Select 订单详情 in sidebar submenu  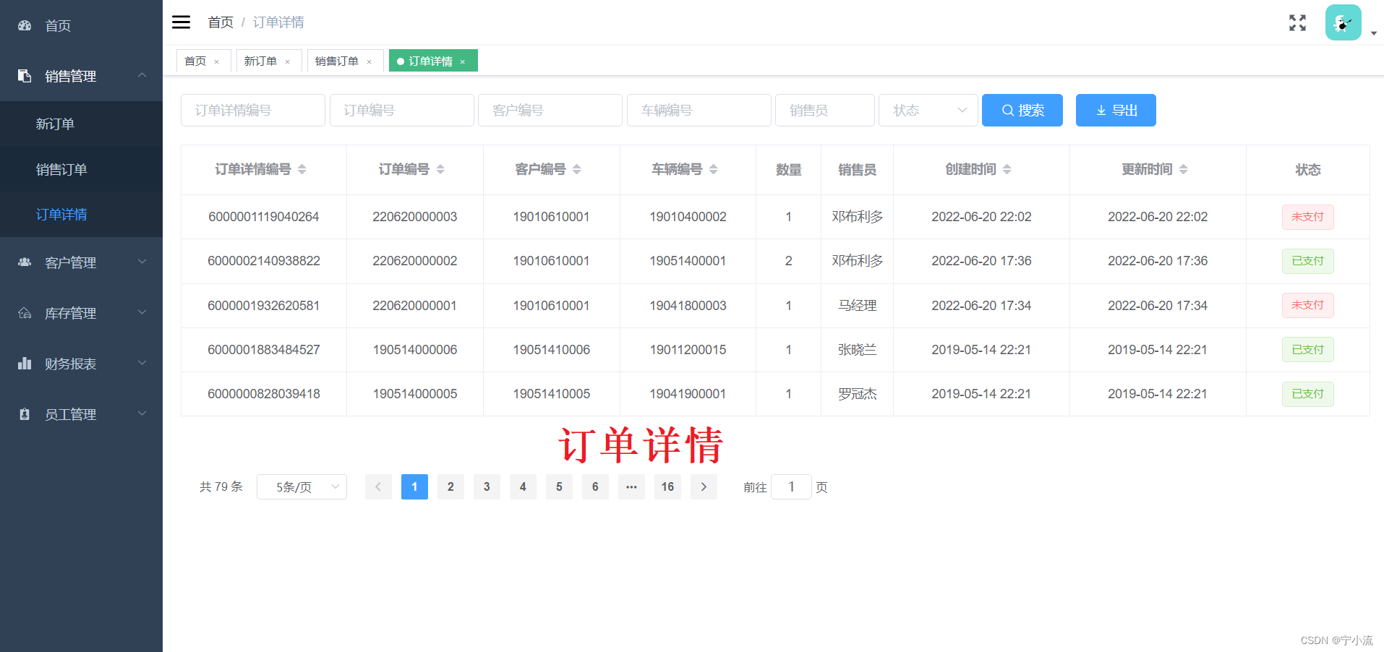tap(81, 215)
